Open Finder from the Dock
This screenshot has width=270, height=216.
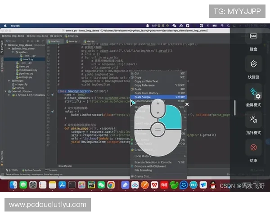click(x=13, y=185)
